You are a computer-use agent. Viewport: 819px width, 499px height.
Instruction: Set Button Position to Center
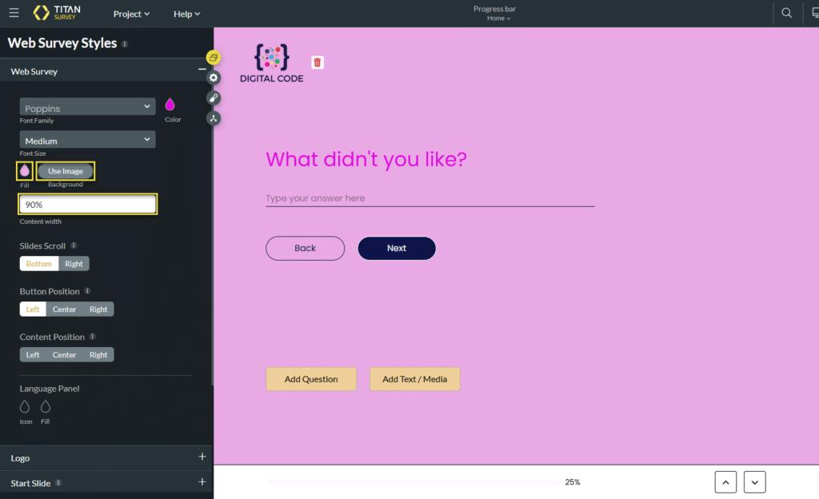[65, 309]
